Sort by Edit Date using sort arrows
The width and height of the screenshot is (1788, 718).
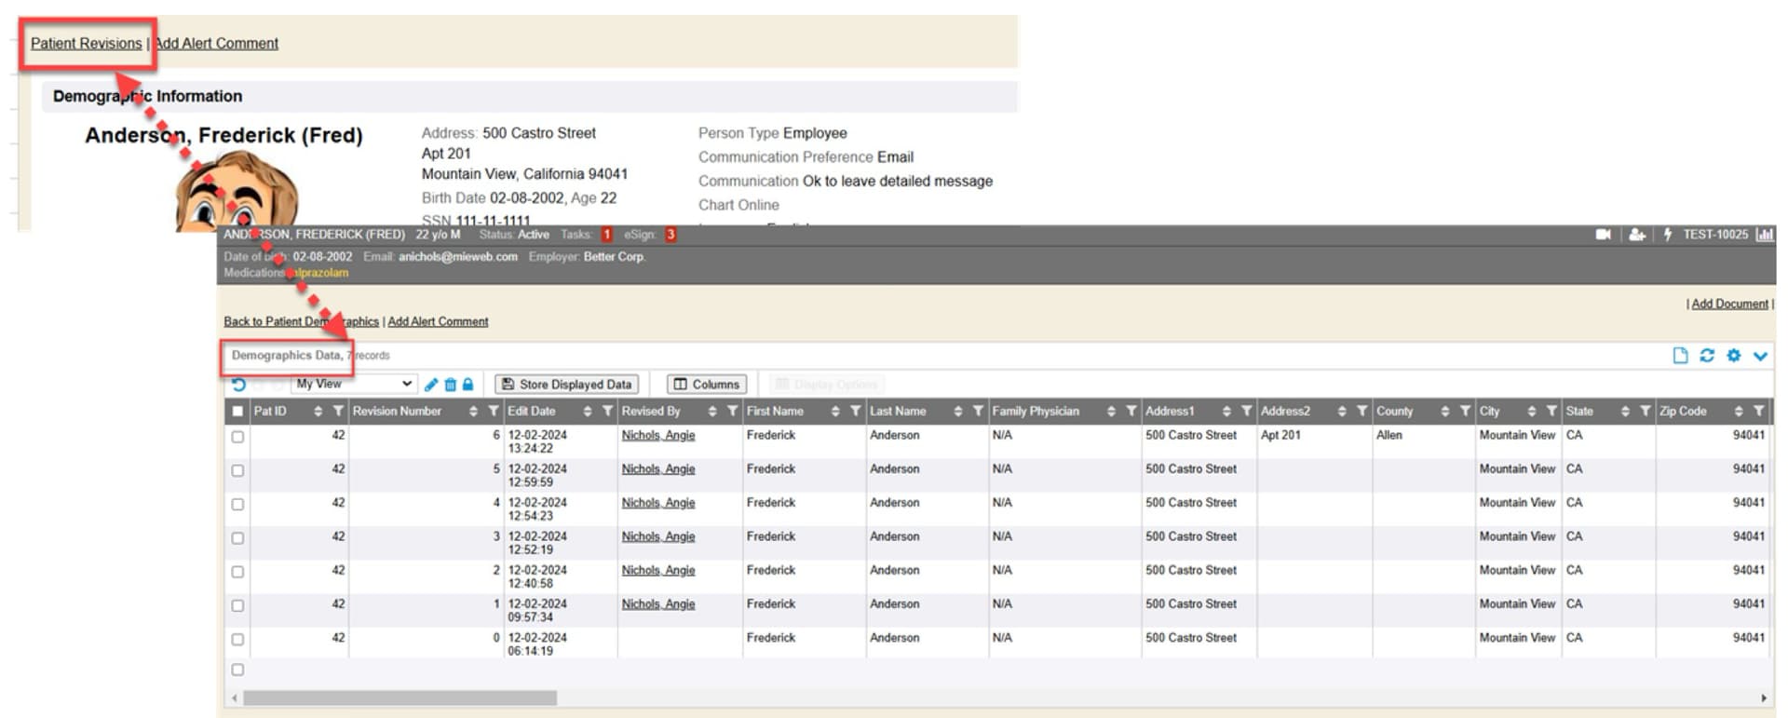pos(587,411)
